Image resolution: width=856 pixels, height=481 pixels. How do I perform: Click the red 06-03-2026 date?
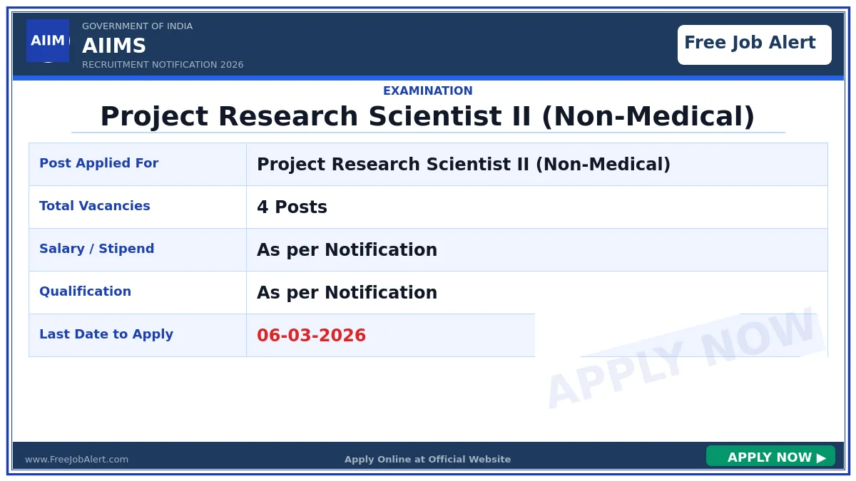click(x=311, y=336)
